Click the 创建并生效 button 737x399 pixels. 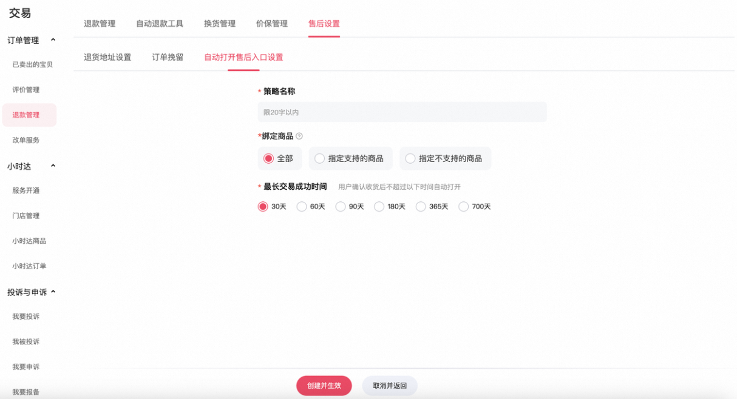pos(324,386)
